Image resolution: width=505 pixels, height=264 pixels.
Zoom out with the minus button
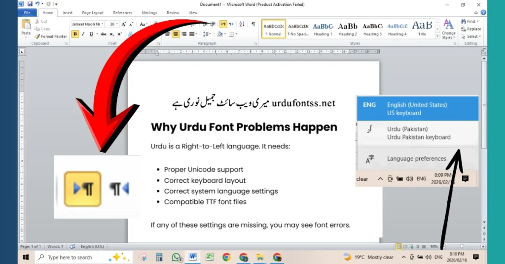(443, 247)
